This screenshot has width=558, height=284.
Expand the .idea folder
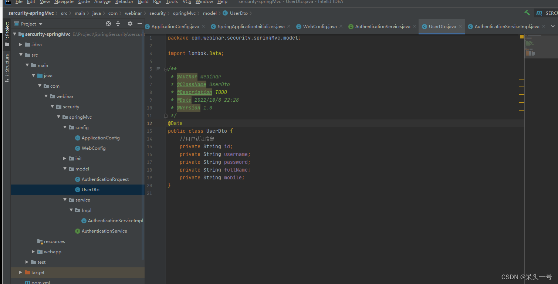tap(21, 44)
